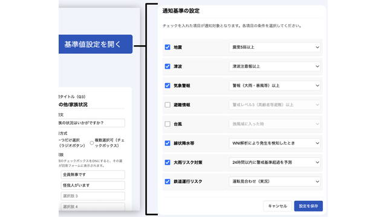Click the 線状降水帯 label
Image resolution: width=387 pixels, height=217 pixels.
184,143
